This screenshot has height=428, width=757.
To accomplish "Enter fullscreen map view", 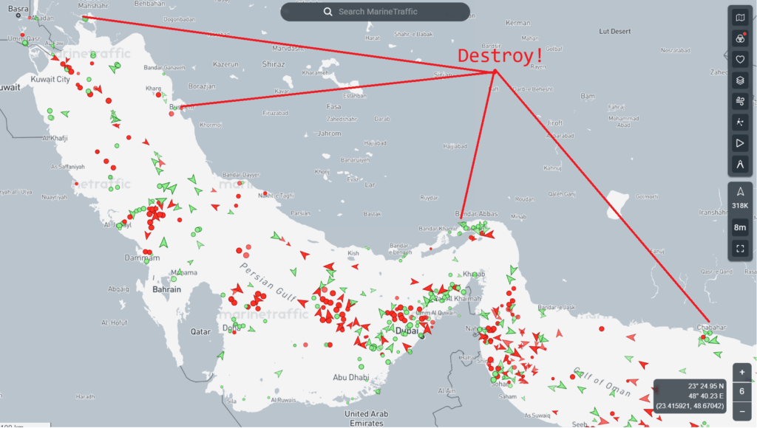I will pyautogui.click(x=740, y=249).
